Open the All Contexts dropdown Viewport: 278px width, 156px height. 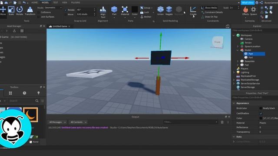point(78,122)
